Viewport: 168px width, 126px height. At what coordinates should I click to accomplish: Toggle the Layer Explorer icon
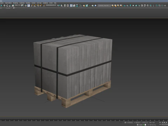(x=68, y=6)
